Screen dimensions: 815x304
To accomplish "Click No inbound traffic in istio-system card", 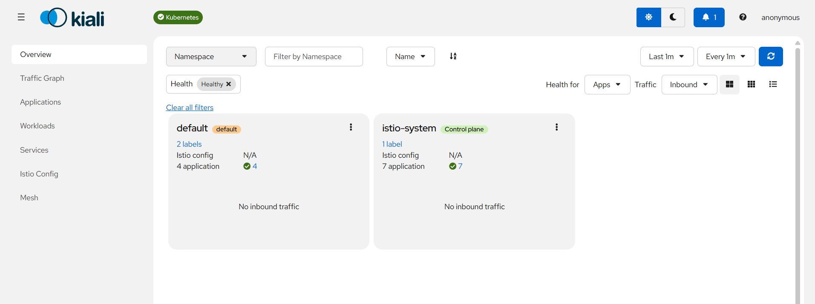I will (x=475, y=207).
